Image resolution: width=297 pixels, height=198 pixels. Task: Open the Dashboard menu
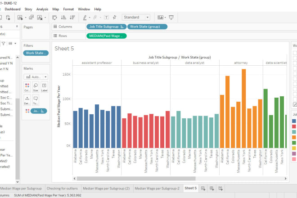point(13,9)
